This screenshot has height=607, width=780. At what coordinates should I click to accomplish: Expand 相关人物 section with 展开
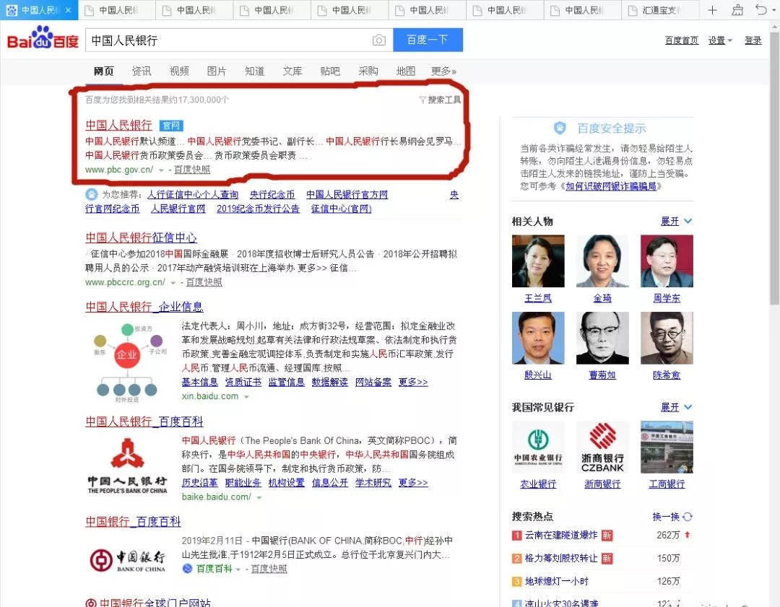pyautogui.click(x=676, y=222)
